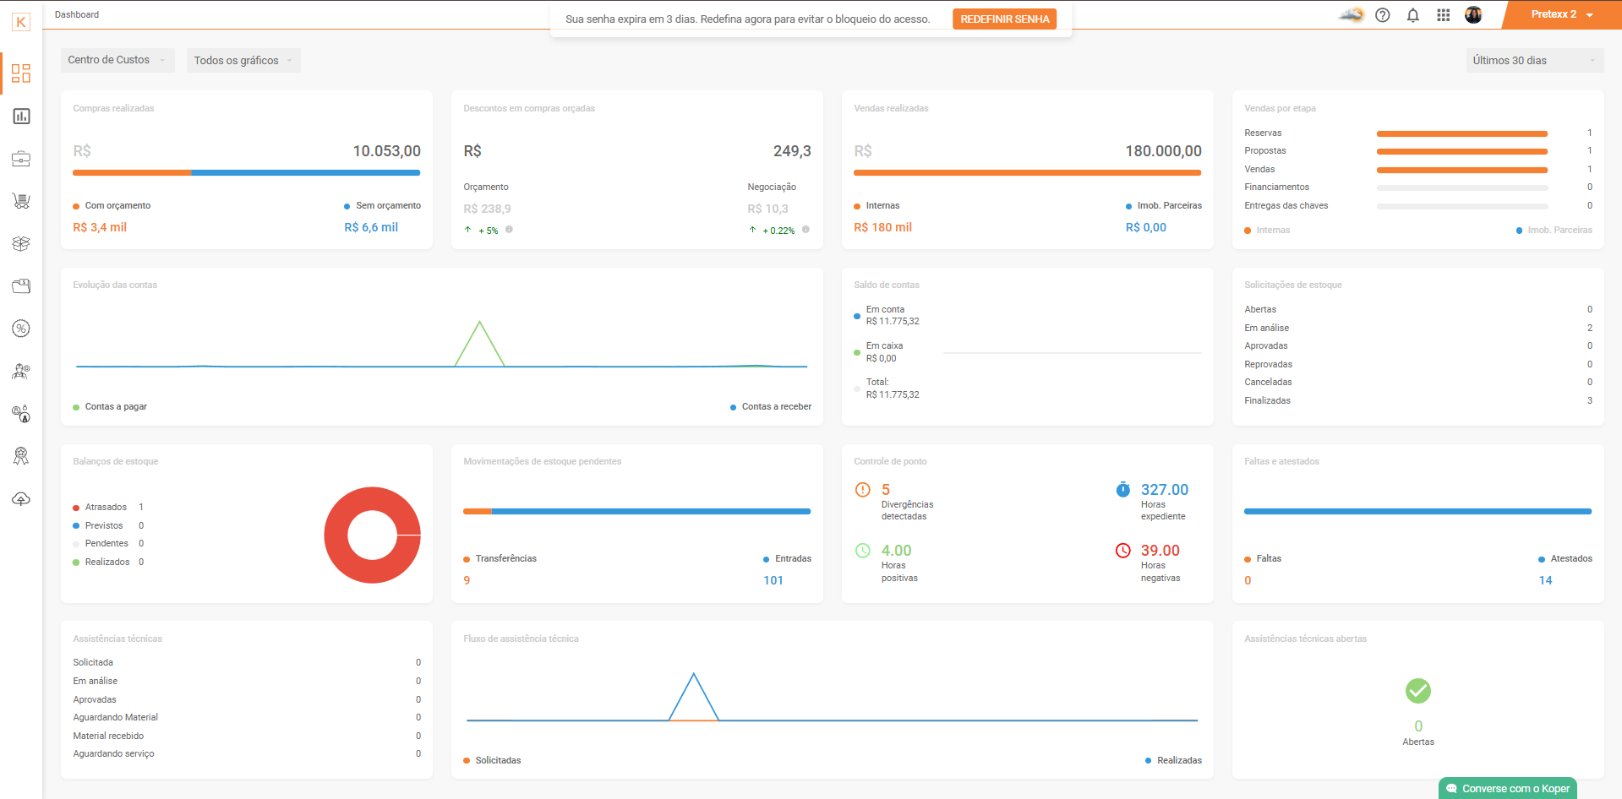1622x799 pixels.
Task: Click the REDEFINIR SENHA button
Action: [x=1004, y=19]
